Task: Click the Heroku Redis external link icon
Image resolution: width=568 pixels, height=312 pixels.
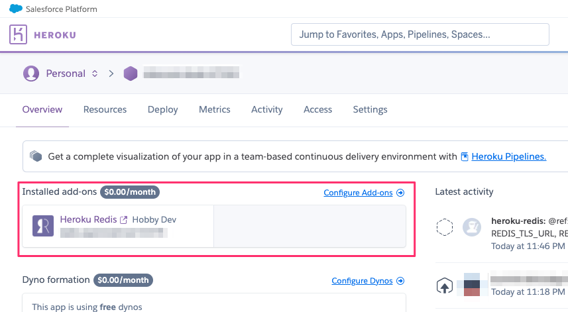Action: pyautogui.click(x=123, y=220)
